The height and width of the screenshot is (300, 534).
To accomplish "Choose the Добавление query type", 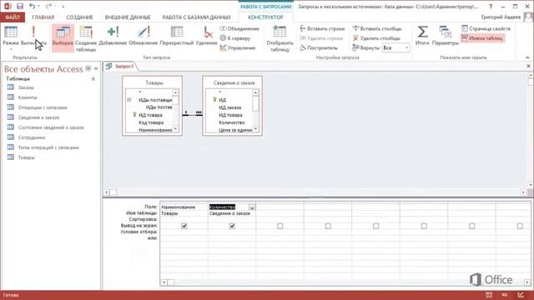I will pyautogui.click(x=113, y=36).
